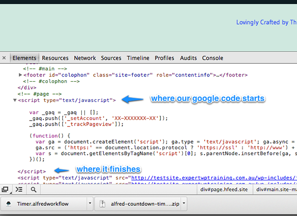Image resolution: width=297 pixels, height=216 pixels.
Task: Click the alfred-countdown zip file icon
Action: [x=103, y=203]
